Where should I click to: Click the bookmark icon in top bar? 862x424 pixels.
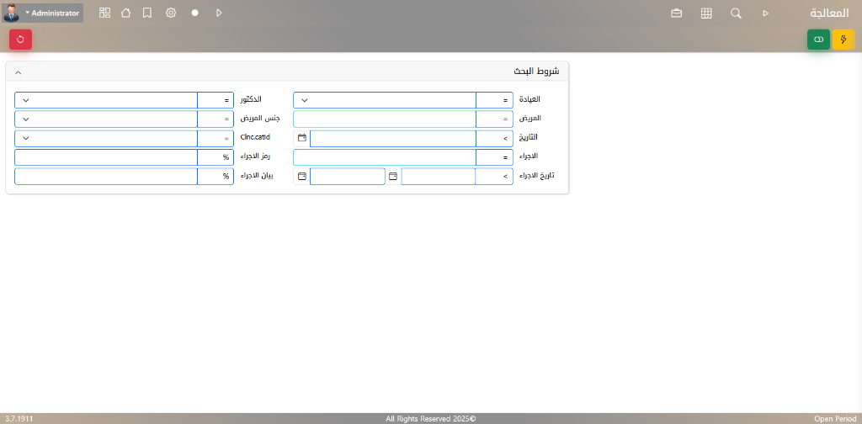click(x=147, y=13)
